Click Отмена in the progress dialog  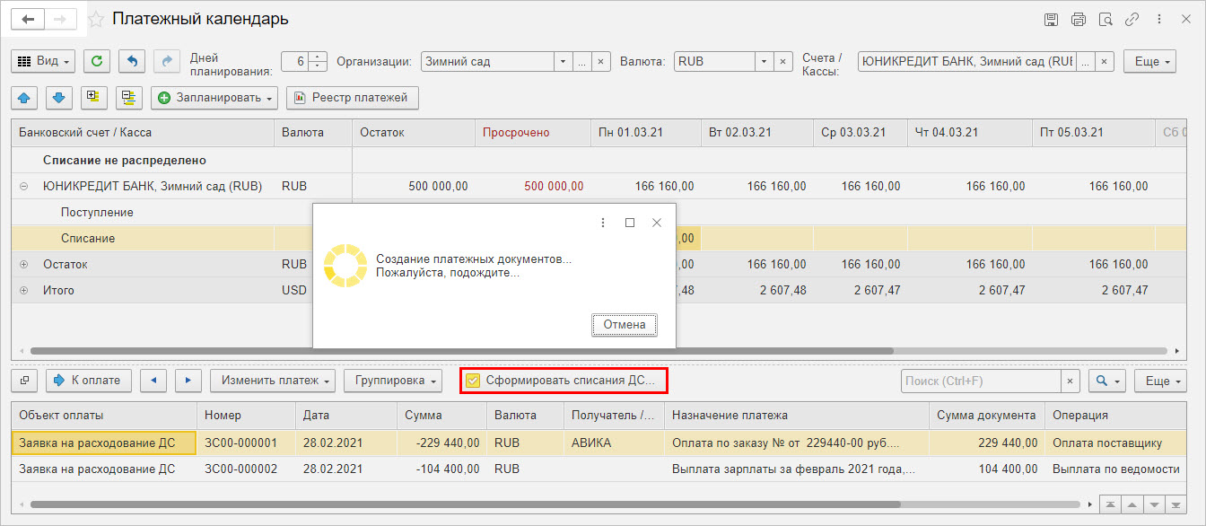coord(625,325)
